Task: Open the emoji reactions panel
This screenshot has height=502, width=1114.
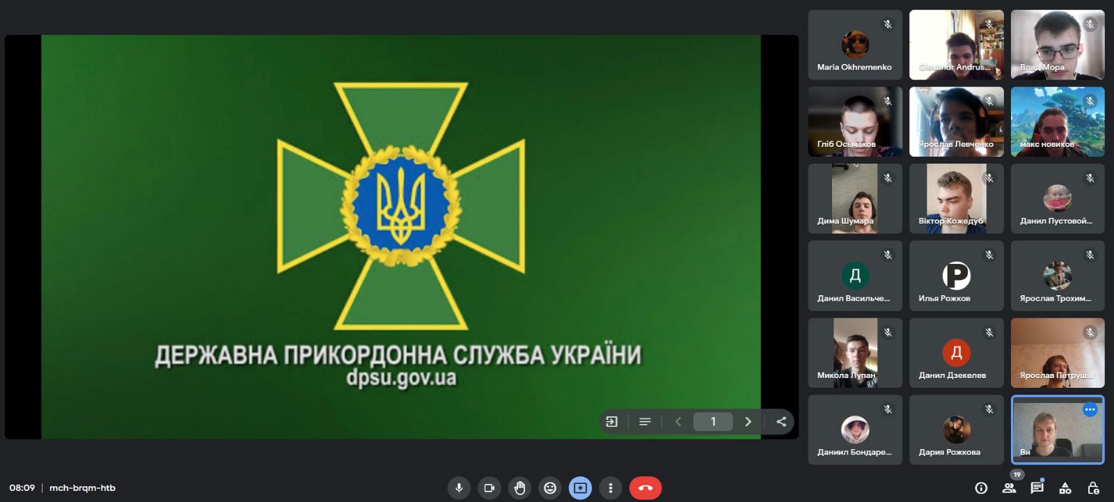Action: 550,488
